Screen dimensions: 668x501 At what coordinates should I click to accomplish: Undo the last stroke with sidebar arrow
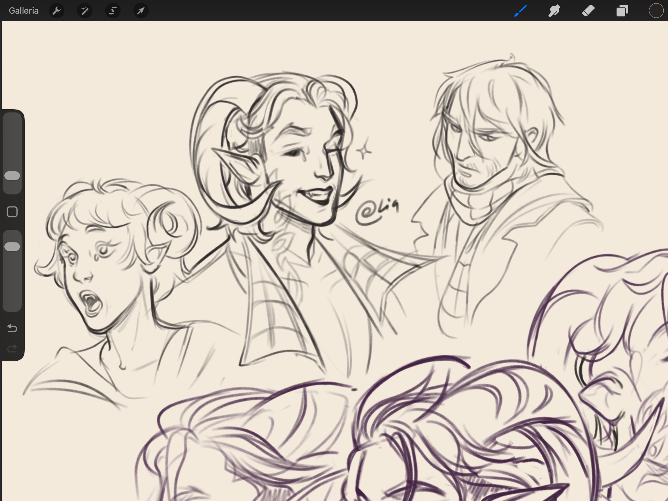[12, 328]
